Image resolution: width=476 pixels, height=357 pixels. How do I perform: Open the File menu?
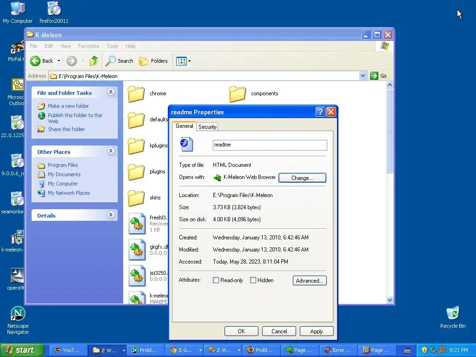[33, 46]
